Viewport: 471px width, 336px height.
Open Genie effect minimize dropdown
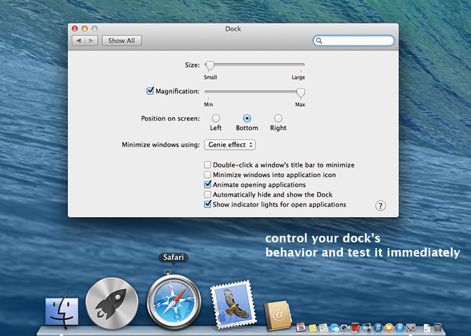pyautogui.click(x=230, y=145)
